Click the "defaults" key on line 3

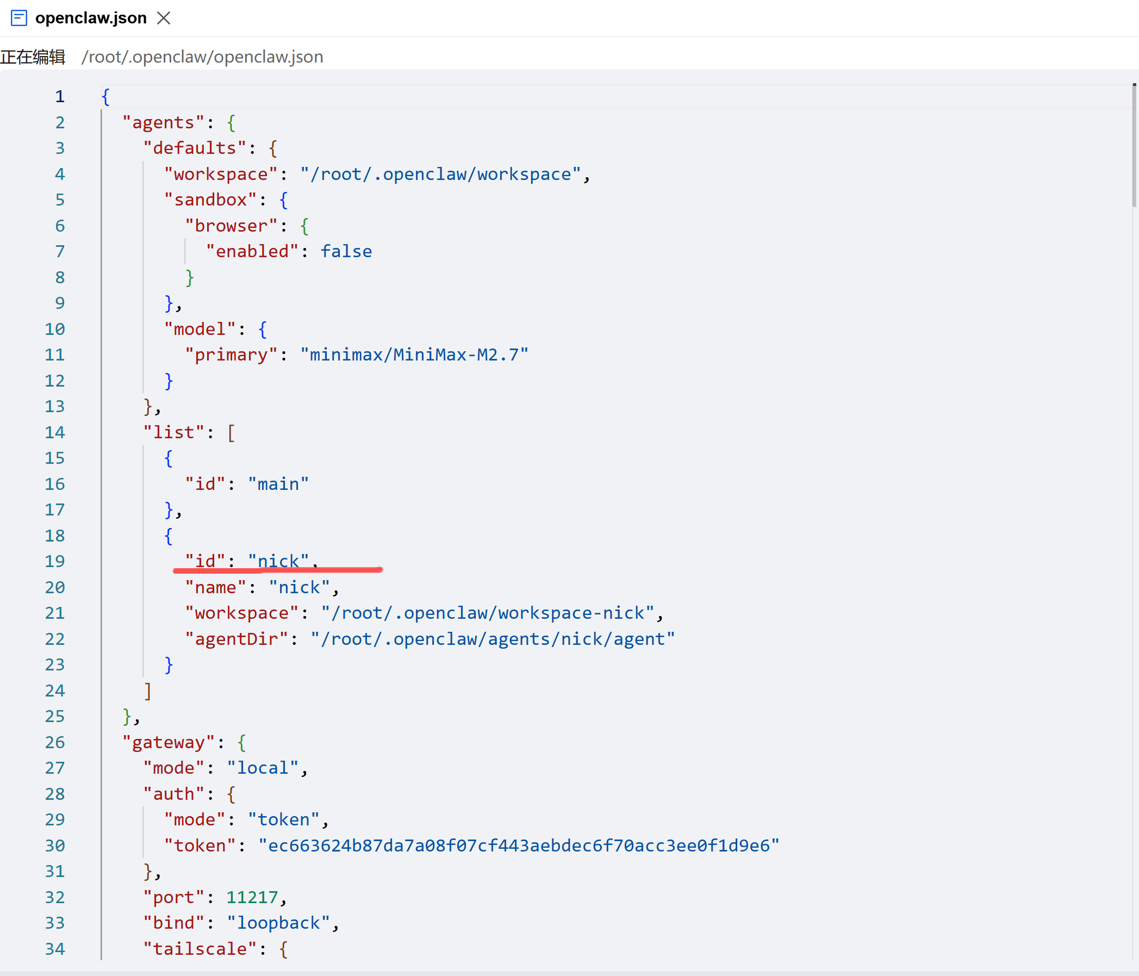tap(195, 148)
